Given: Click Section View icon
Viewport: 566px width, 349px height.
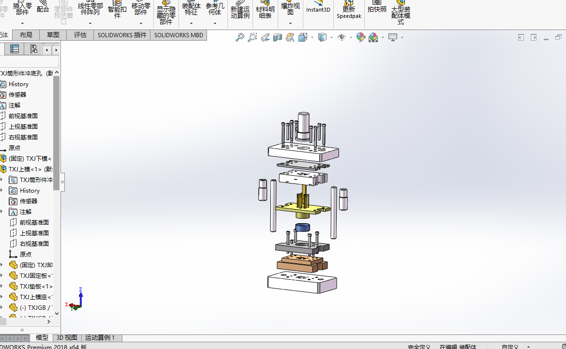Looking at the screenshot, I should [278, 37].
